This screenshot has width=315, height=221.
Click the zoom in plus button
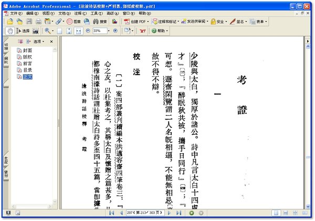(115, 31)
